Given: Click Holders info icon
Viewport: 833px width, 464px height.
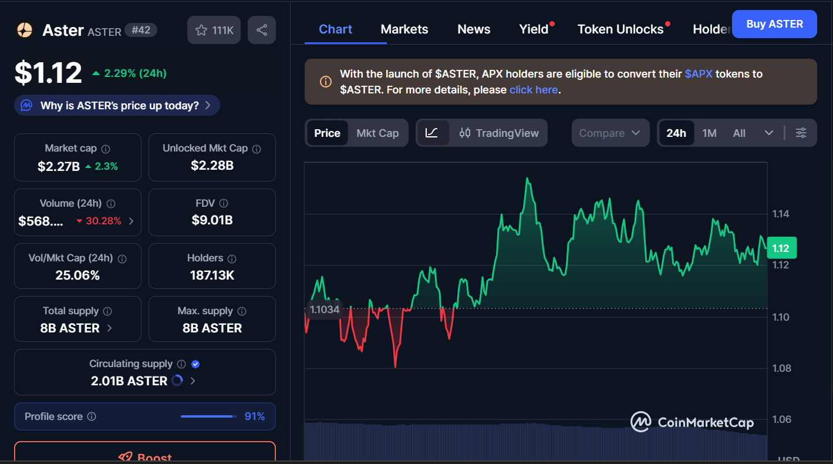Looking at the screenshot, I should point(232,258).
